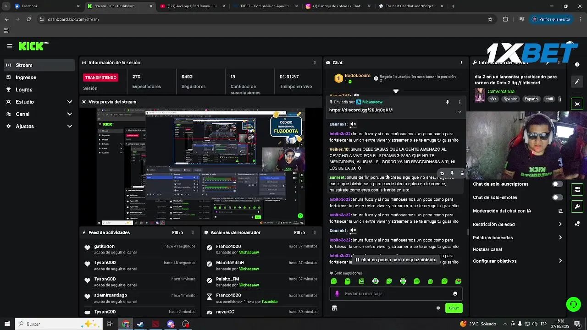Image resolution: width=587 pixels, height=330 pixels.
Task: Open chat settings gear icon
Action: (x=438, y=308)
